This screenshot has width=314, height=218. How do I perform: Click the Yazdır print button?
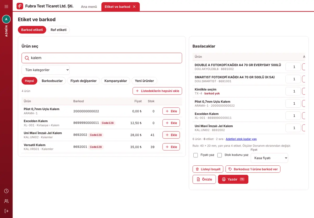pyautogui.click(x=233, y=180)
